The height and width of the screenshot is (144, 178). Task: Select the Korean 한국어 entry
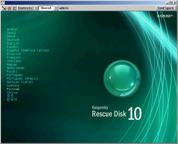[x=12, y=99]
